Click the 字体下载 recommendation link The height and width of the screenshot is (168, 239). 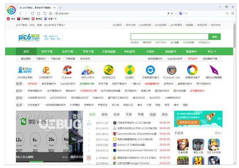pyautogui.click(x=103, y=84)
